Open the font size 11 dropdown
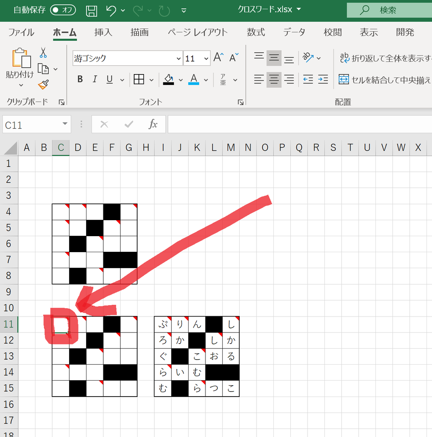Image resolution: width=432 pixels, height=437 pixels. tap(206, 59)
